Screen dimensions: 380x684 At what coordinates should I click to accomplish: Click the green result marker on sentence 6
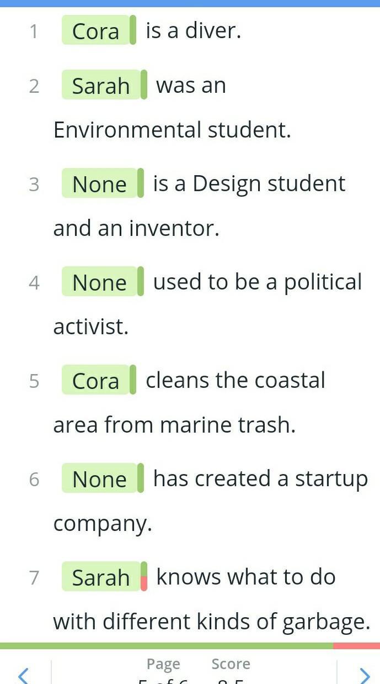pos(141,478)
